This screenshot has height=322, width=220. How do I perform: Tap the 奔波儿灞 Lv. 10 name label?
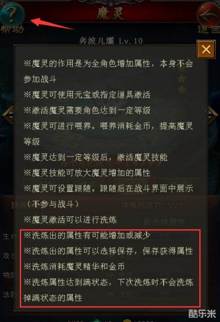111,41
